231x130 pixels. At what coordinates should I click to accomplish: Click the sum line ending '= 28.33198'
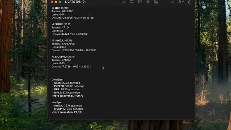[x=73, y=18]
